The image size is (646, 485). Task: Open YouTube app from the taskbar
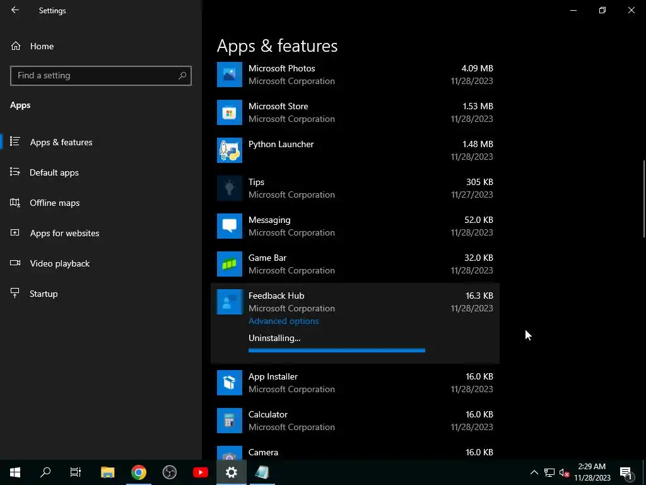point(200,472)
